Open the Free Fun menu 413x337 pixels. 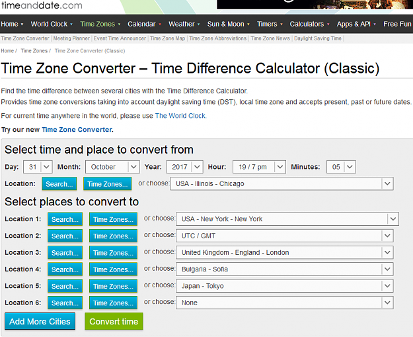(x=397, y=24)
